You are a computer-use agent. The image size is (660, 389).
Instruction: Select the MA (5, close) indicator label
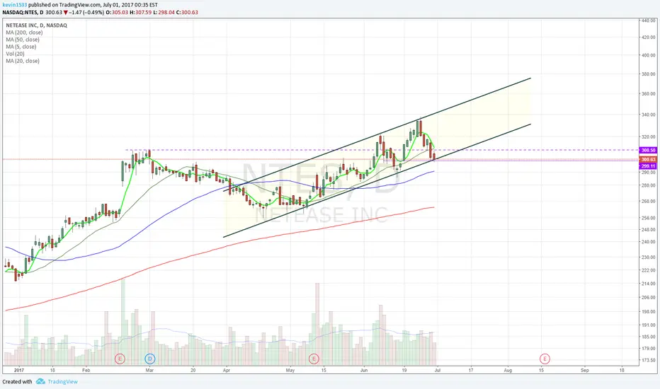[x=21, y=47]
